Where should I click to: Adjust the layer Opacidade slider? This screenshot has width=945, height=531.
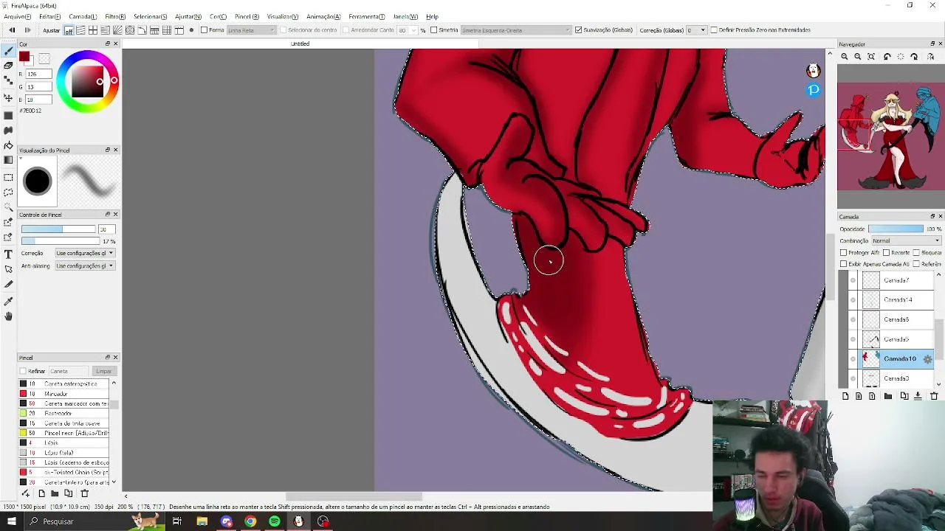click(896, 229)
